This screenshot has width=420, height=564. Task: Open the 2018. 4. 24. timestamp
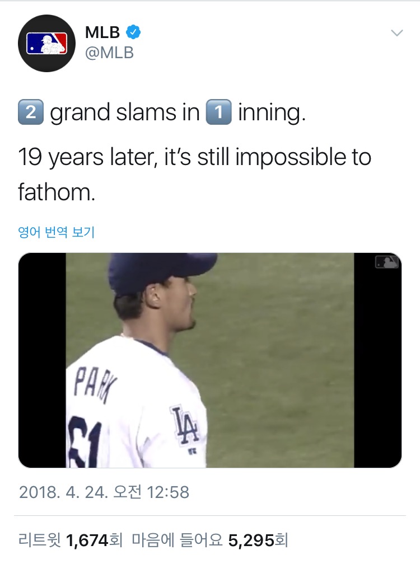click(x=104, y=492)
